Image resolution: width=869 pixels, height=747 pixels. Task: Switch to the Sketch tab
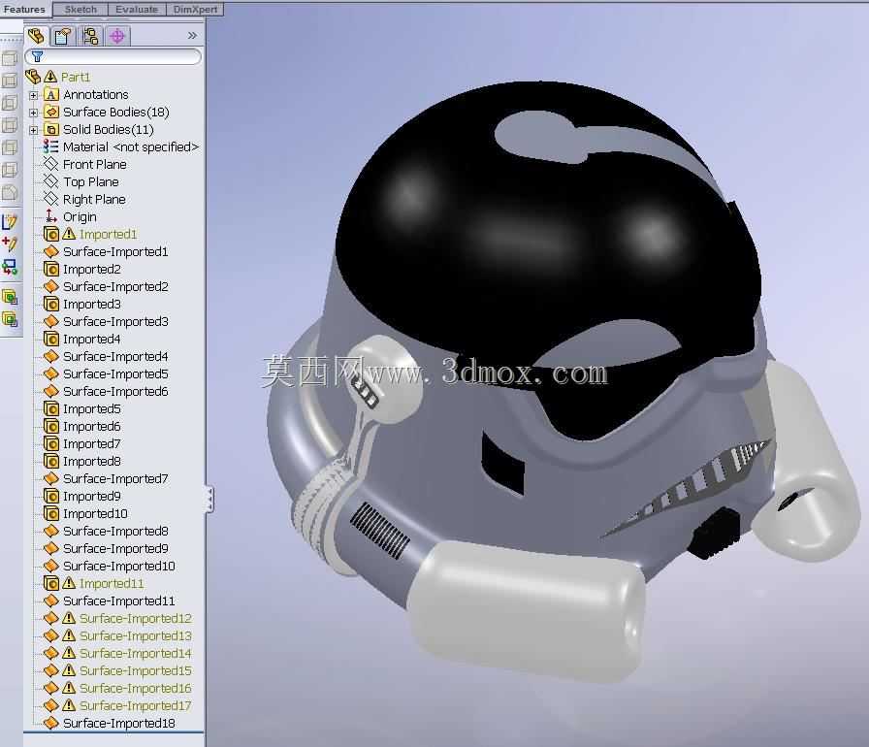click(80, 10)
